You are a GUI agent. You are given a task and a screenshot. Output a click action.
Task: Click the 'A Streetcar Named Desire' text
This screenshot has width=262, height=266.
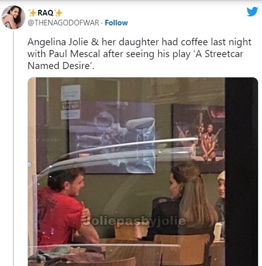tap(135, 60)
